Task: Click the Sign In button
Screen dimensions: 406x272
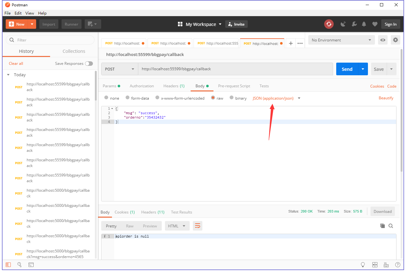Action: (x=390, y=24)
